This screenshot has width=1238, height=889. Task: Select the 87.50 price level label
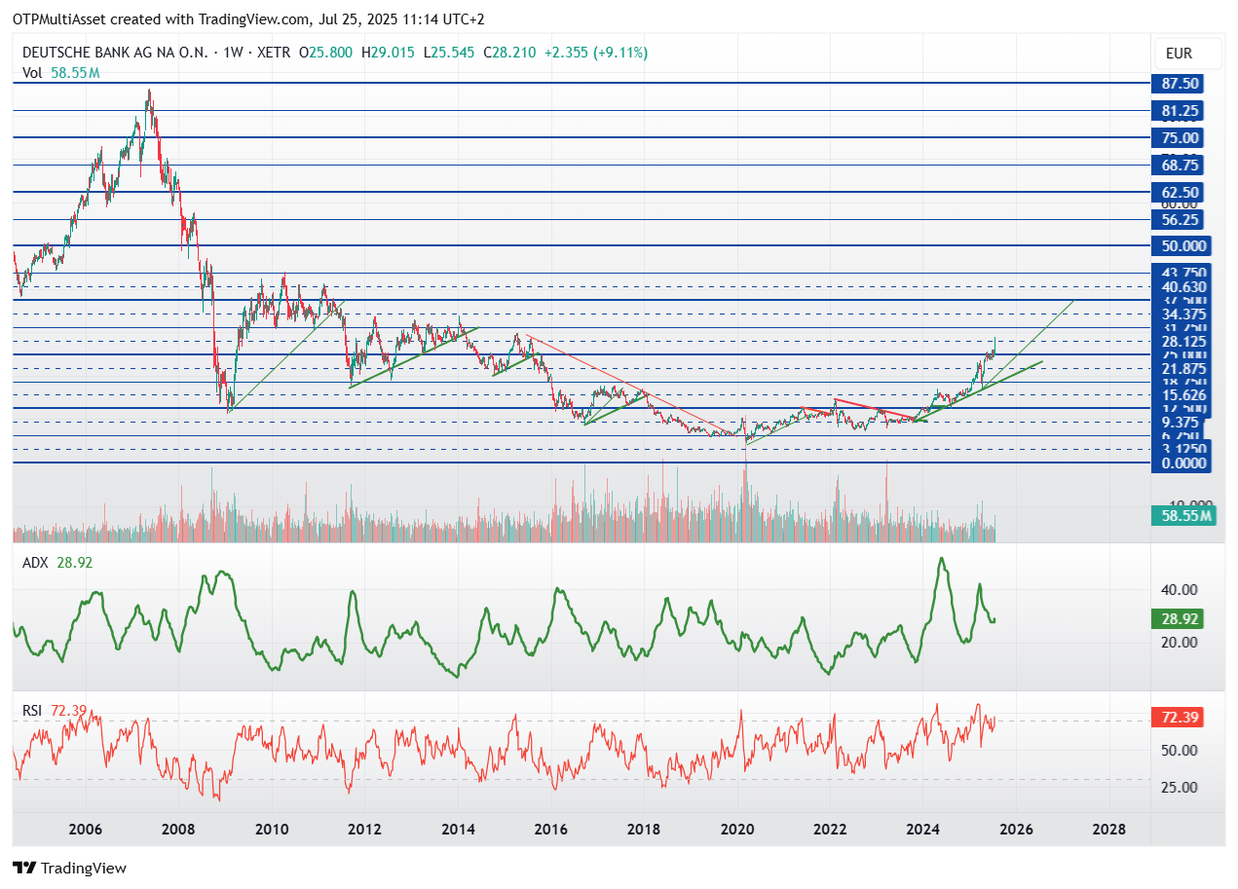[x=1181, y=84]
